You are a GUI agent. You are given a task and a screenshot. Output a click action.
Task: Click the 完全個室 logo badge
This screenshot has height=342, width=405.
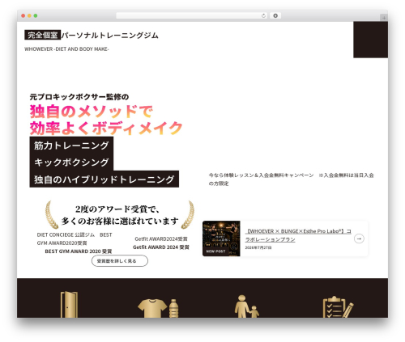42,35
